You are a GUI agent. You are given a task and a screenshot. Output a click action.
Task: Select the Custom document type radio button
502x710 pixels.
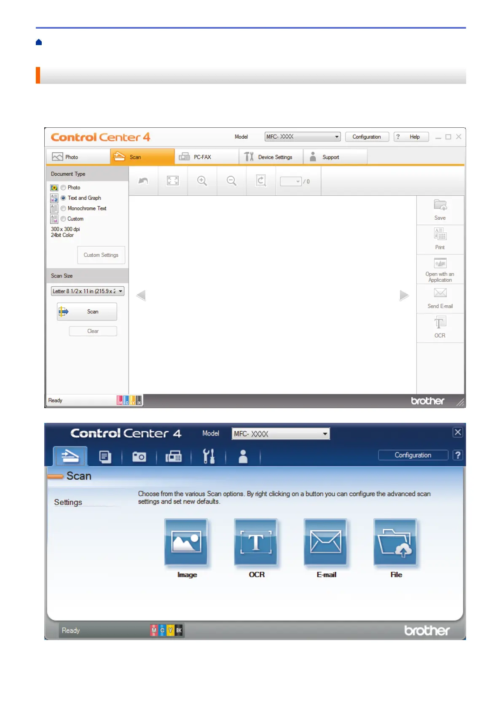(63, 219)
